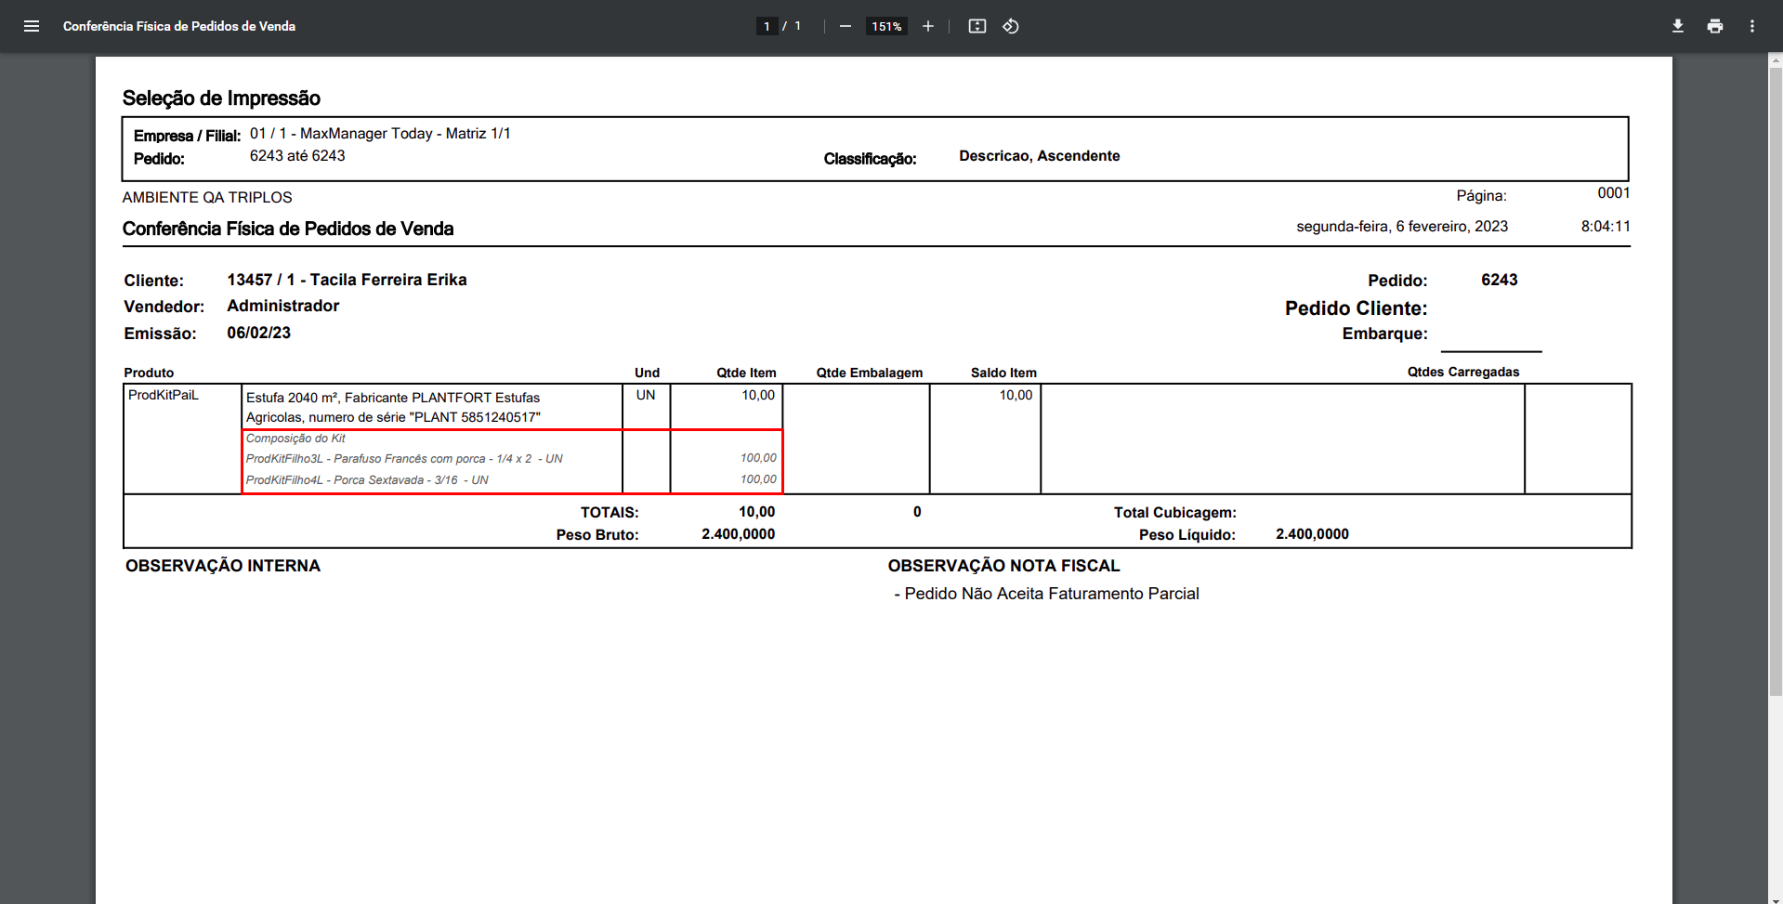
Task: Click the vertical scrollbar thumb
Action: pyautogui.click(x=1776, y=381)
